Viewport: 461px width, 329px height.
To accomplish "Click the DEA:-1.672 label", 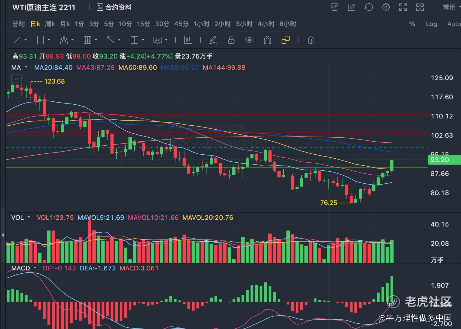I will tap(98, 268).
